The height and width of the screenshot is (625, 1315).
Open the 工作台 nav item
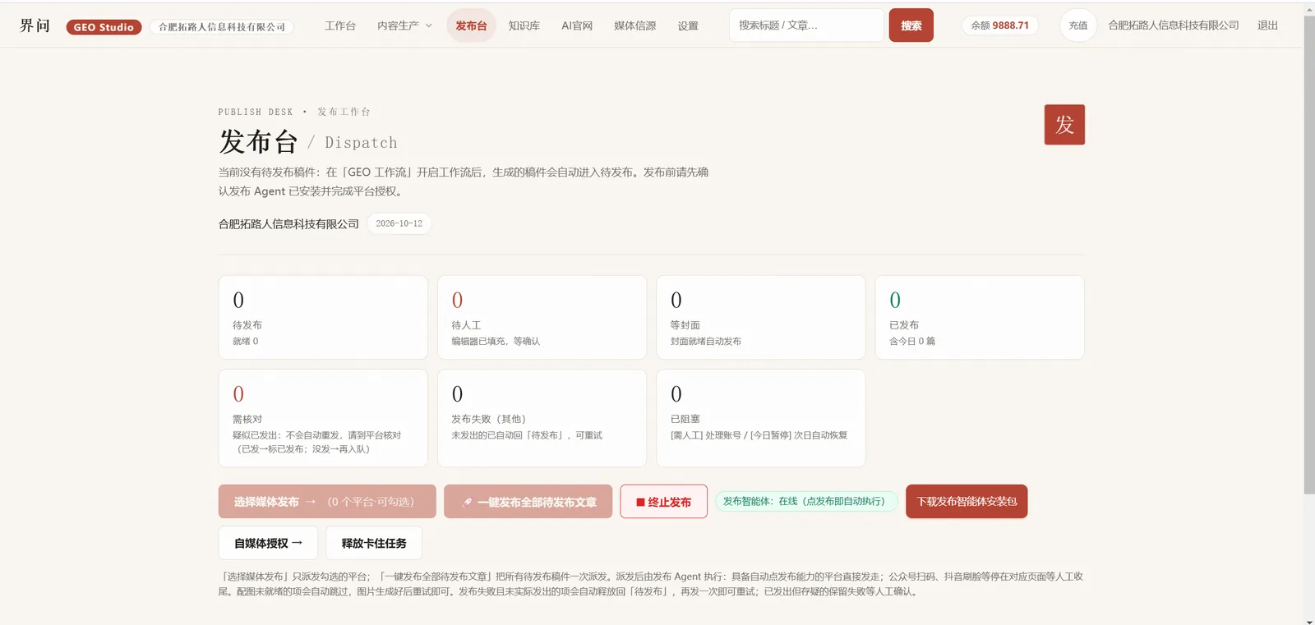[340, 25]
